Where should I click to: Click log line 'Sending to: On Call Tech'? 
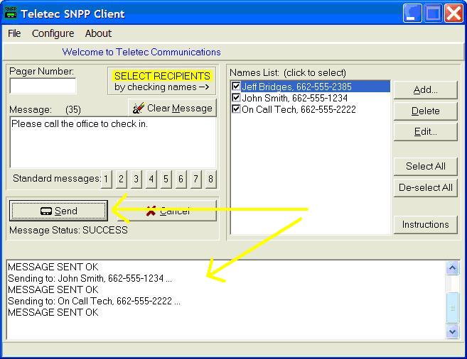point(94,301)
